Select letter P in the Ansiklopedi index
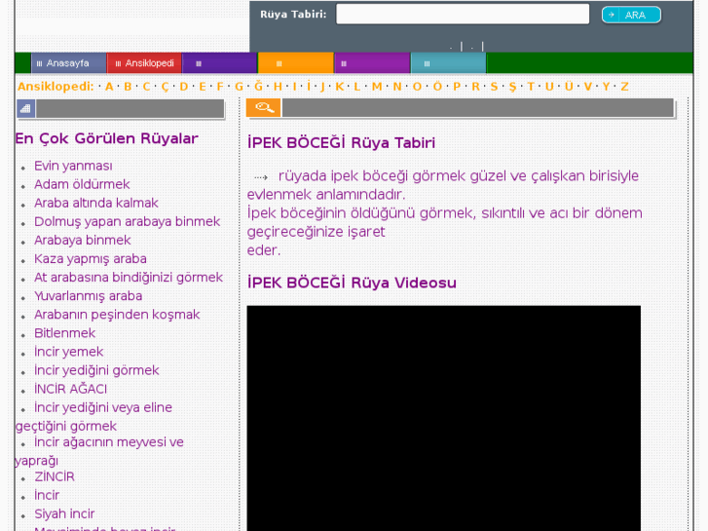 pyautogui.click(x=457, y=87)
